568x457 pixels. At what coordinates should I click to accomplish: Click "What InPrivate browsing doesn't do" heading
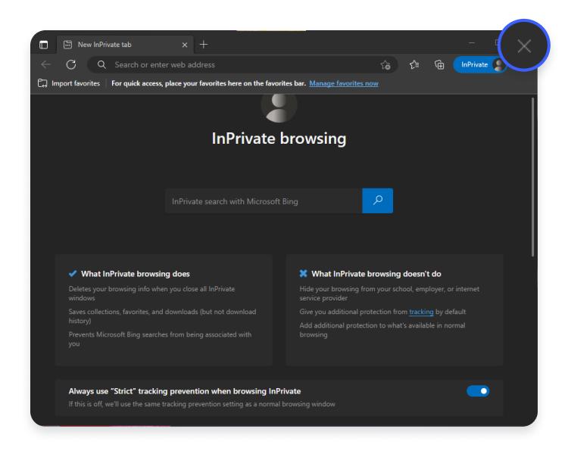click(376, 274)
